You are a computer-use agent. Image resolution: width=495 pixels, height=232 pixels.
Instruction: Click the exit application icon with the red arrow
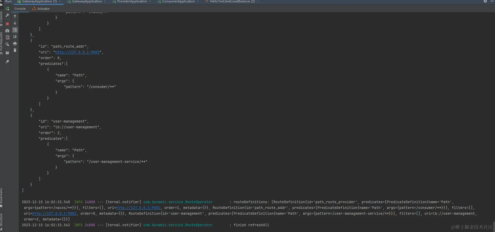tap(7, 37)
